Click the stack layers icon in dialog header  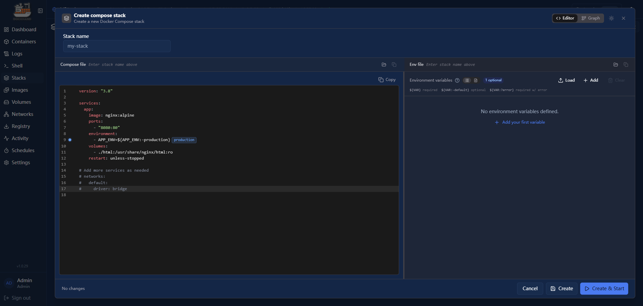click(x=67, y=18)
